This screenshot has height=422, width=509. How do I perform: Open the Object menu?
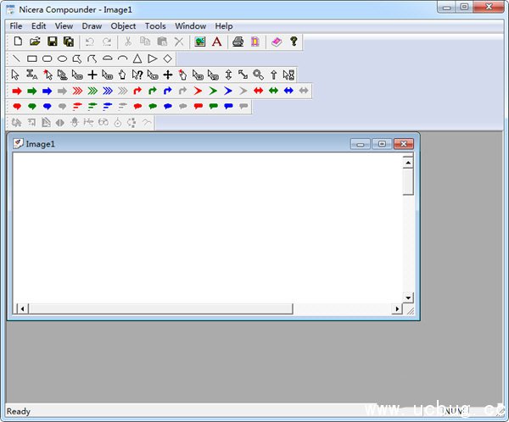123,26
